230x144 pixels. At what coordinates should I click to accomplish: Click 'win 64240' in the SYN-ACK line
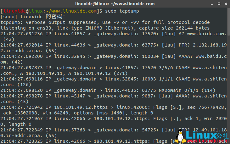click(55, 113)
